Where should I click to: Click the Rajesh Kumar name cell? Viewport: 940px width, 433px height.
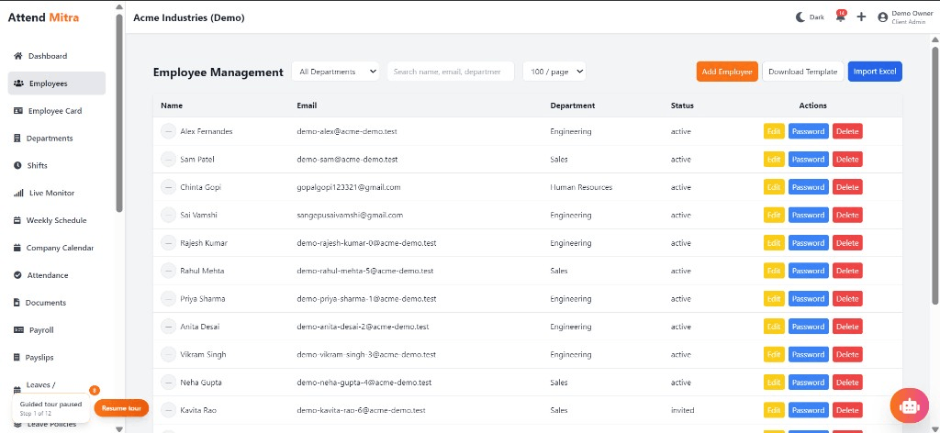tap(204, 243)
